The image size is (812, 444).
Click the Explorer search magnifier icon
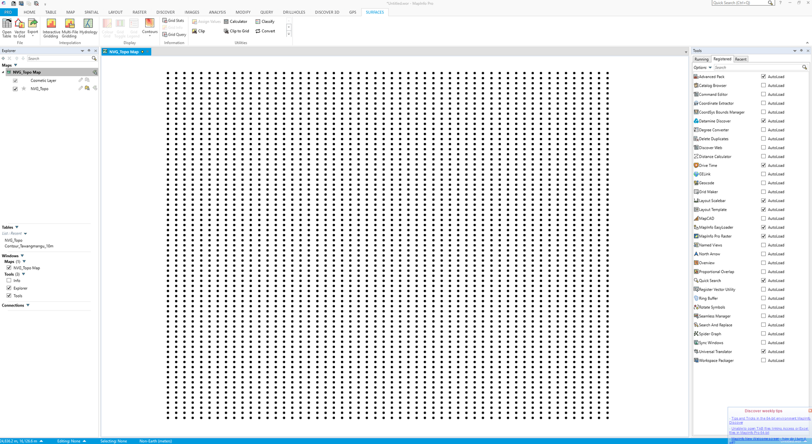[x=94, y=58]
